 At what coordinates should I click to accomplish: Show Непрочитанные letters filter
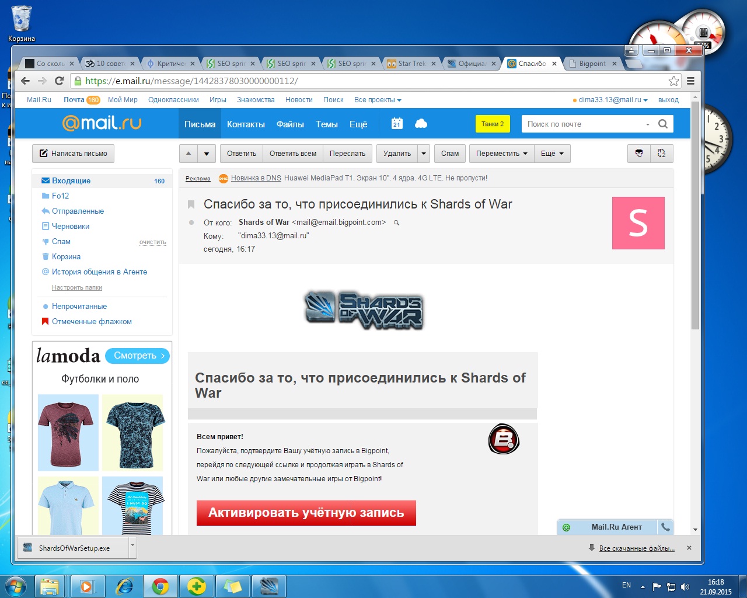[x=79, y=306]
